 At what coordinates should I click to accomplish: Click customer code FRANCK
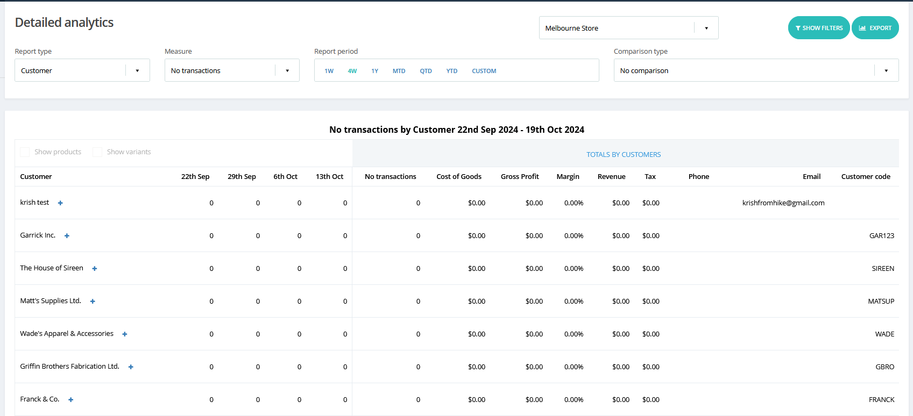click(x=882, y=400)
